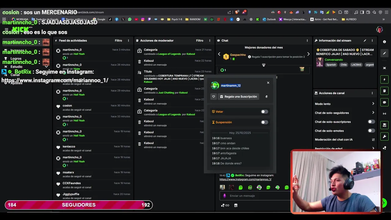This screenshot has height=220, width=391.
Task: Open Moderación del chat con IA
Action: click(x=345, y=140)
